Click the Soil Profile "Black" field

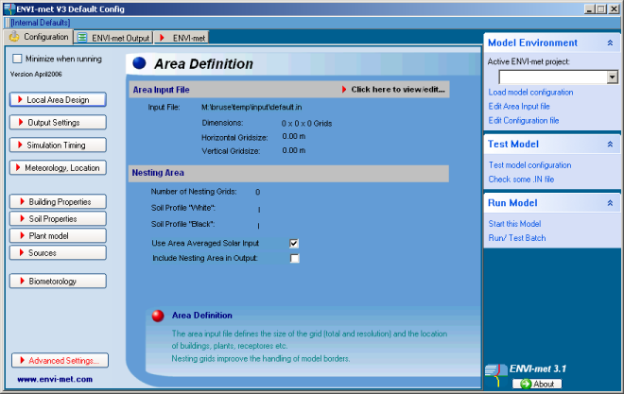coord(259,226)
